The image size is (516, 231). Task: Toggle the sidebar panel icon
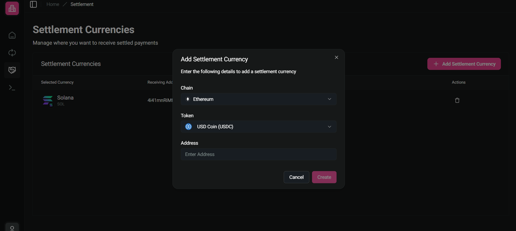33,4
